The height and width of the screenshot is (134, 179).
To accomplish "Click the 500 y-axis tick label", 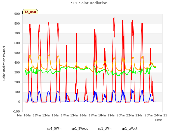I will [17, 53].
